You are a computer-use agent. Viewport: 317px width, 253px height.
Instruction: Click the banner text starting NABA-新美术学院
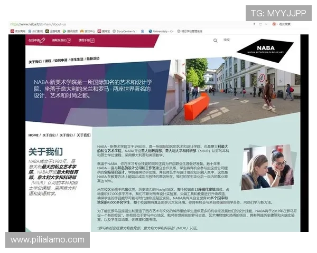pos(93,89)
